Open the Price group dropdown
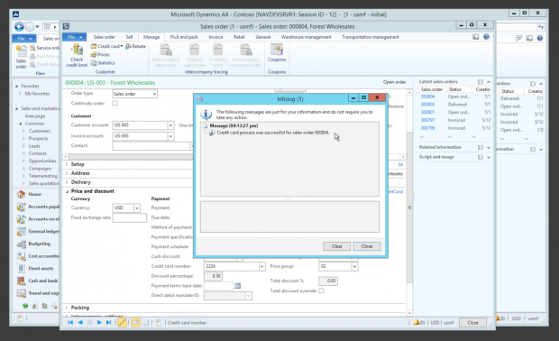 (354, 266)
